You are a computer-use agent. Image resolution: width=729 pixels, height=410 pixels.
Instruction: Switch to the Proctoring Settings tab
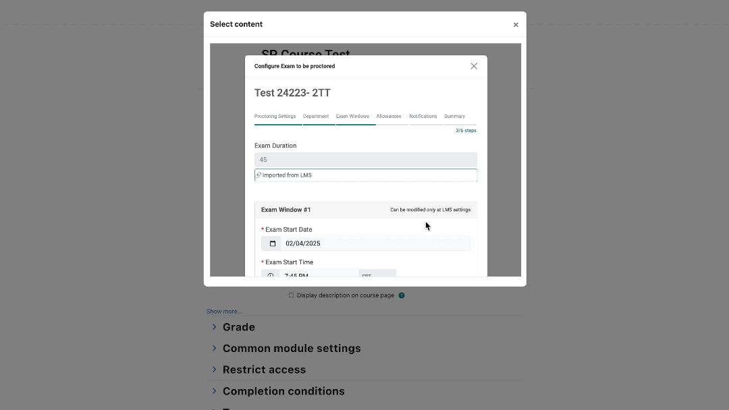275,116
